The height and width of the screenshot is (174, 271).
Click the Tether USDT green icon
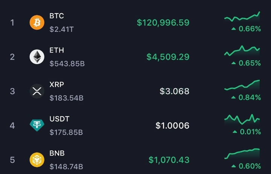pos(37,125)
